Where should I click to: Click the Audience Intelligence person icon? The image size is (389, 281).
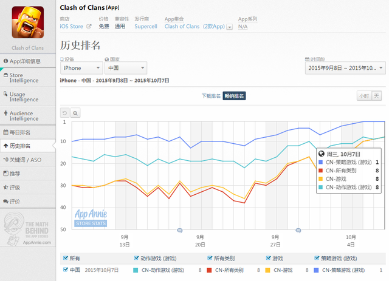pyautogui.click(x=5, y=113)
